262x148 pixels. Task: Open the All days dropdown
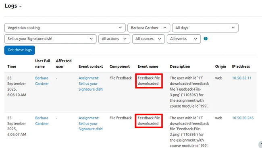click(x=205, y=28)
